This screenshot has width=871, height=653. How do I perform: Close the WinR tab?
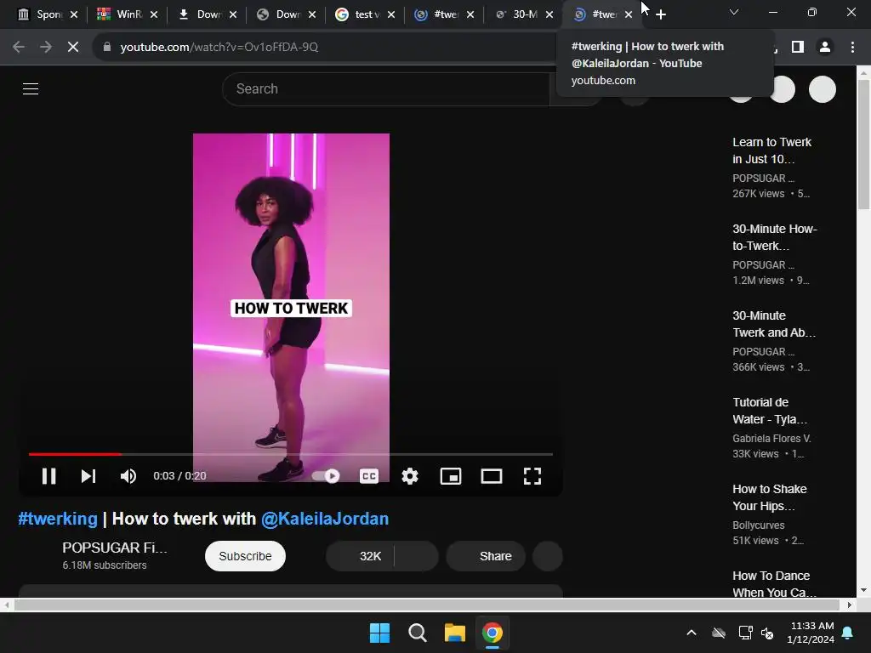click(154, 14)
